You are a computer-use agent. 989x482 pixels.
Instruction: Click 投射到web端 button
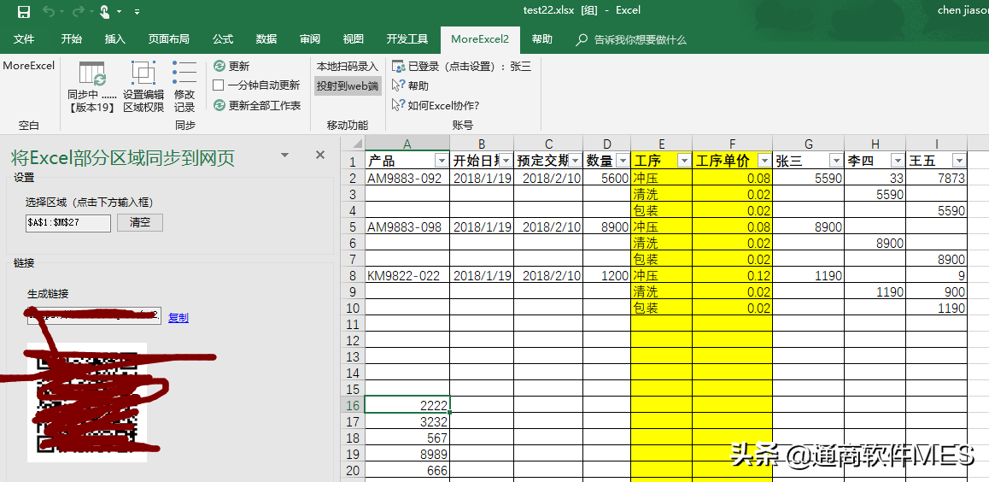[x=348, y=85]
